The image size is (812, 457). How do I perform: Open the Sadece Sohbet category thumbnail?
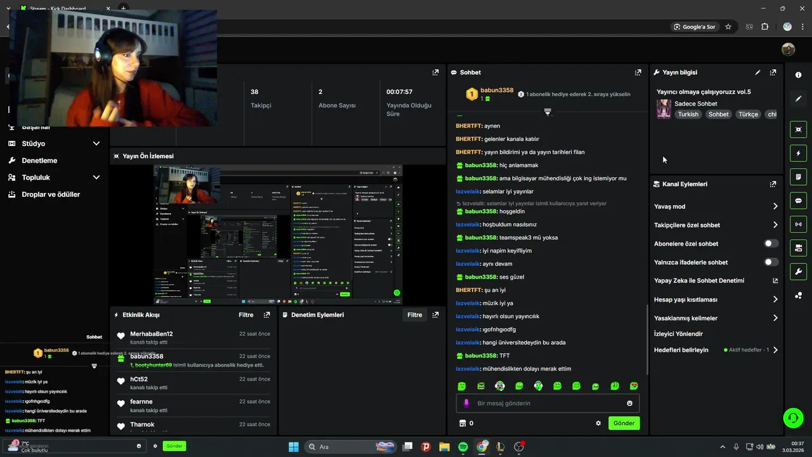664,109
